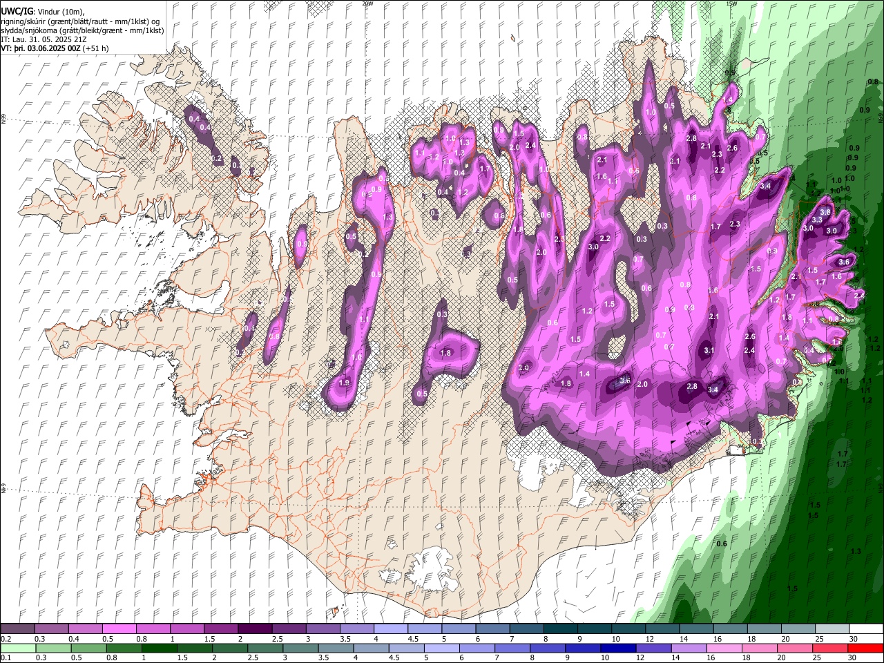Click the '3.3' snowfall value on the map
Screen dimensions: 884x663
816,220
